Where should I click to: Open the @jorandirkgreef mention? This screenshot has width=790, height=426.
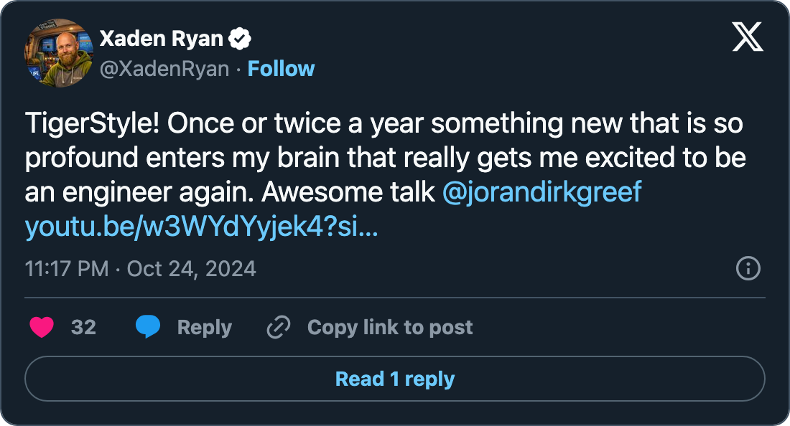click(542, 193)
